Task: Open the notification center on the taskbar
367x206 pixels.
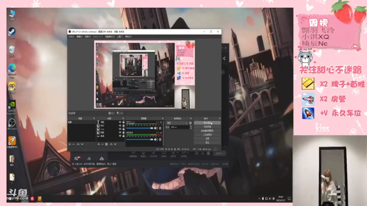Action: click(x=289, y=199)
